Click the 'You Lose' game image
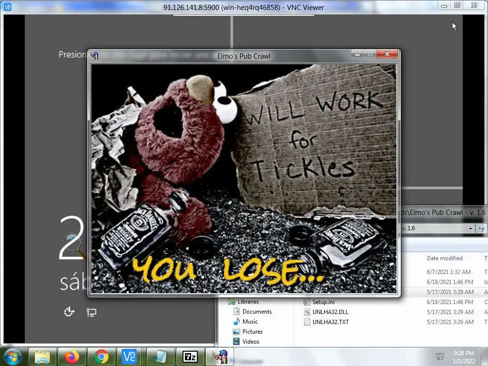The width and height of the screenshot is (488, 366). tap(244, 179)
